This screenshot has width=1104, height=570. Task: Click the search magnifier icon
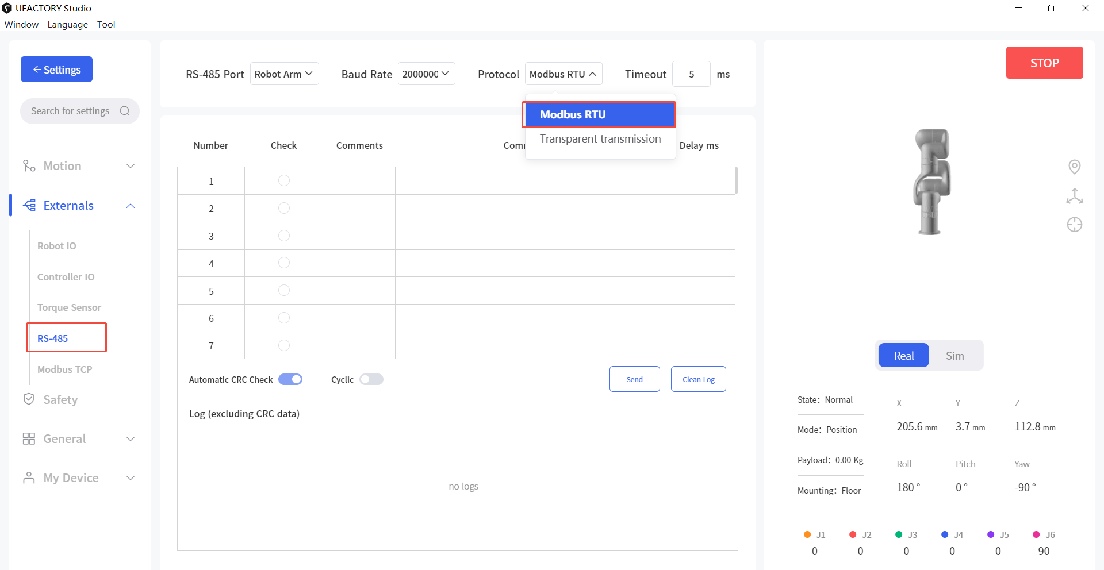coord(125,111)
